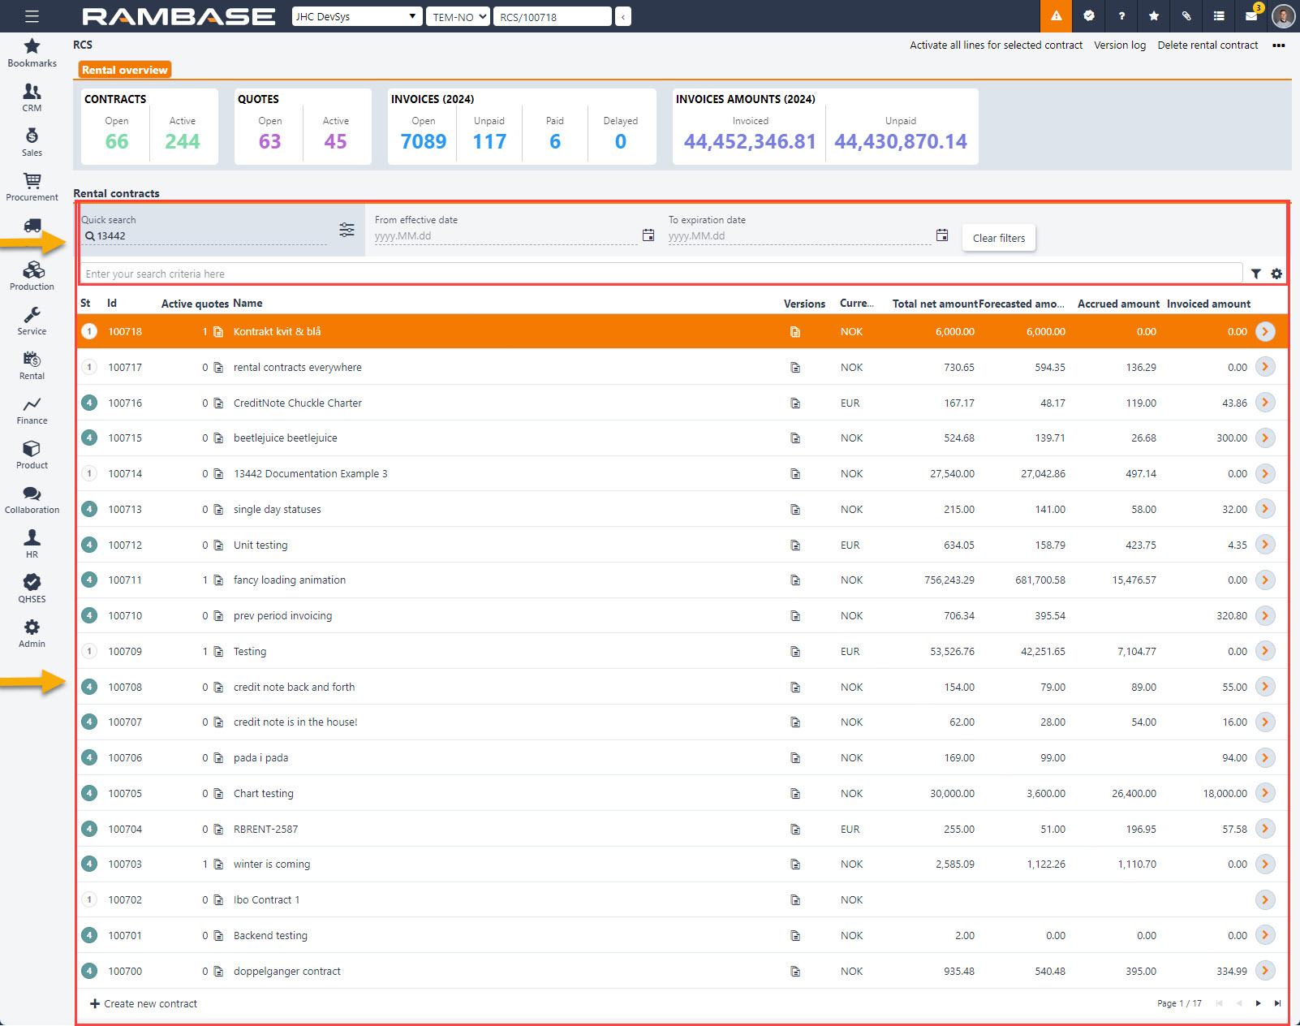Image resolution: width=1300 pixels, height=1026 pixels.
Task: Open the Rental module in sidebar
Action: [x=32, y=365]
